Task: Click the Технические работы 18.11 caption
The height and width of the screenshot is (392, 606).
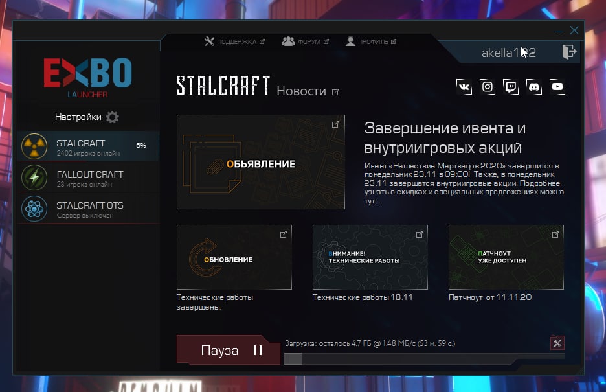Action: [x=363, y=297]
